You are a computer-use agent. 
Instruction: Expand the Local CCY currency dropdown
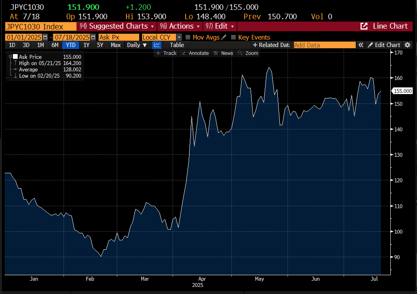click(179, 37)
